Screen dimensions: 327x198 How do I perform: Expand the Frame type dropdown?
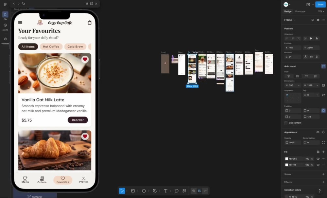pos(294,20)
